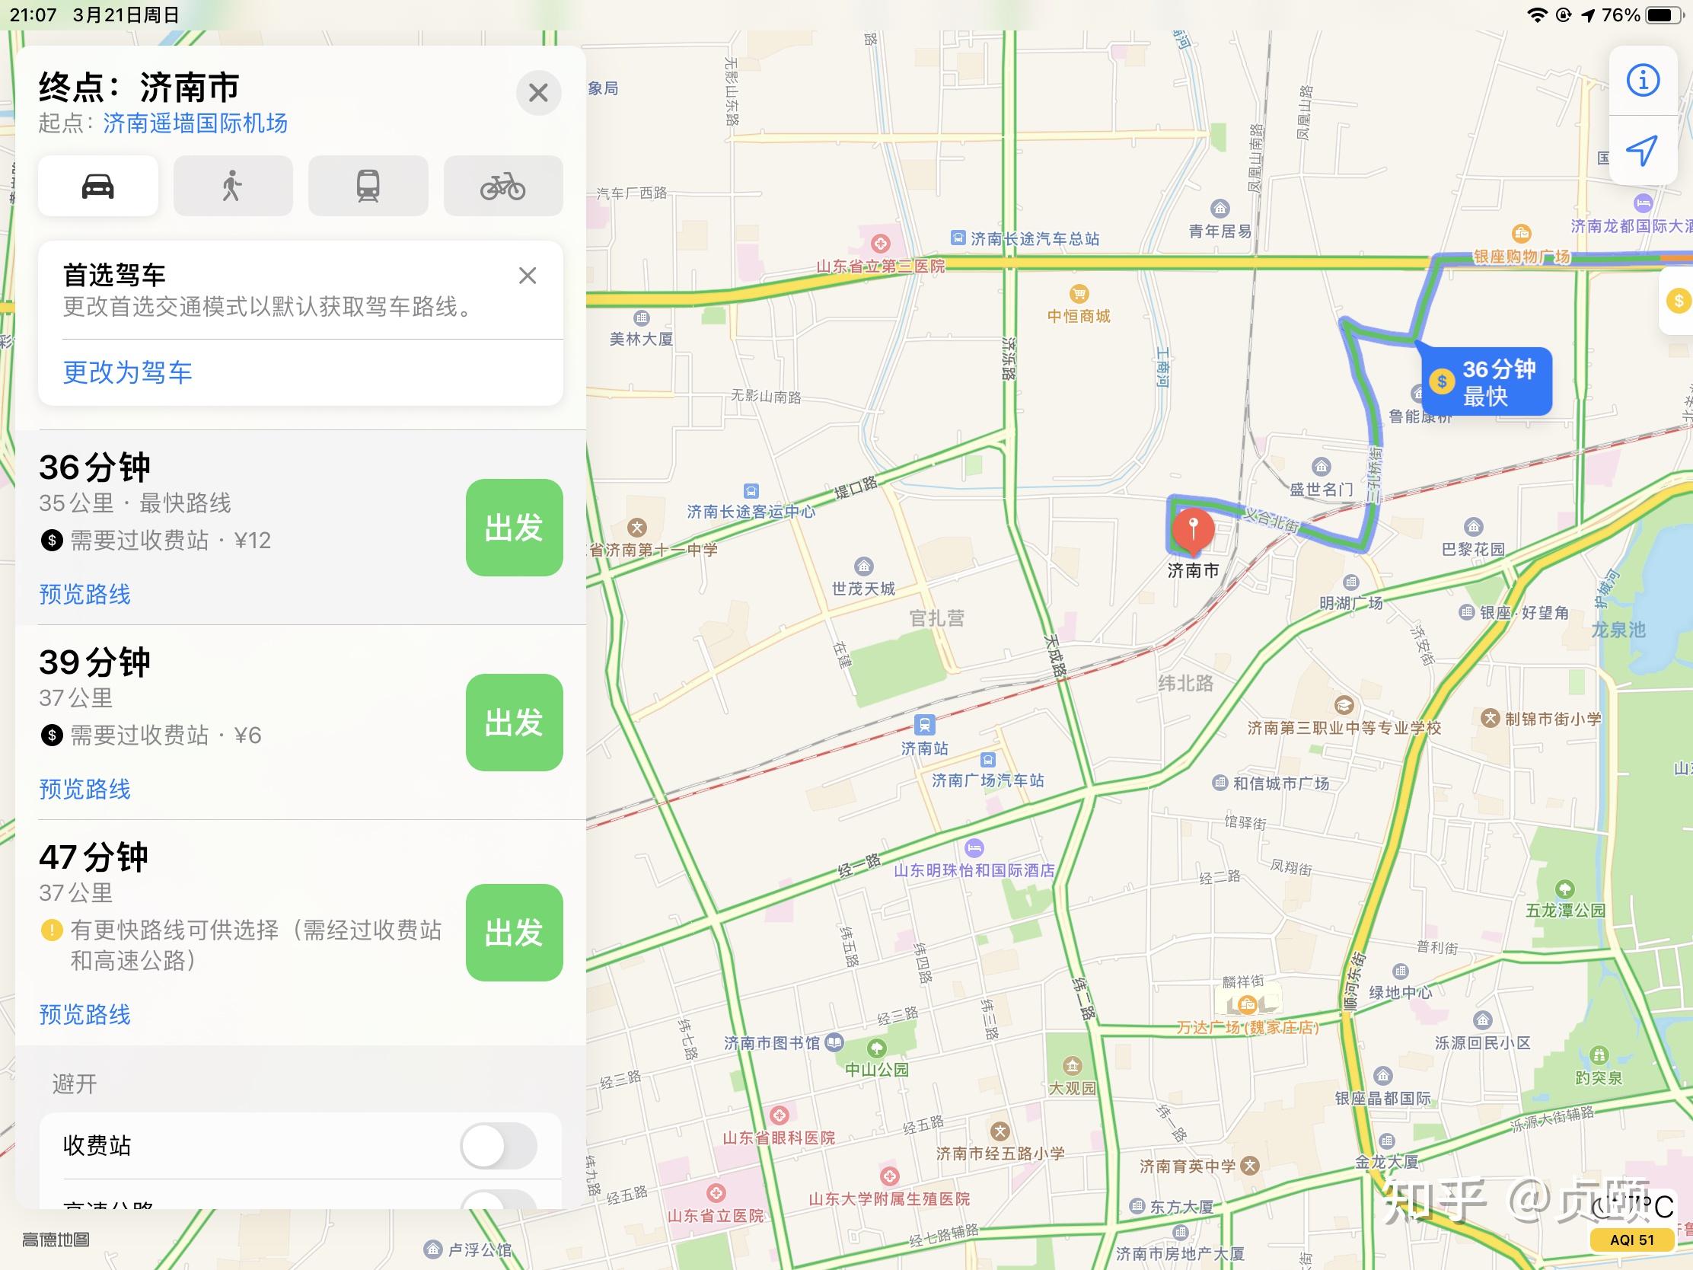Viewport: 1693px width, 1270px height.
Task: Select the walking mode tab
Action: [x=233, y=186]
